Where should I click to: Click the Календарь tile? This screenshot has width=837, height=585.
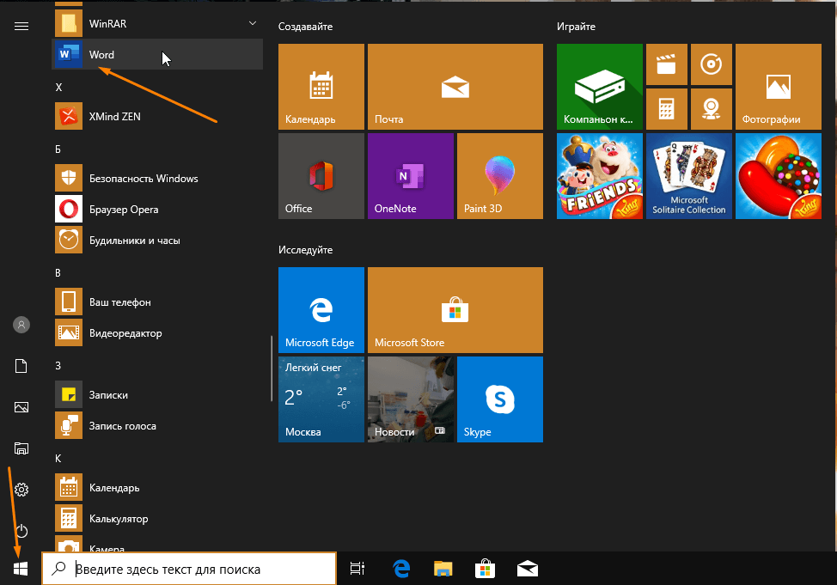[321, 87]
